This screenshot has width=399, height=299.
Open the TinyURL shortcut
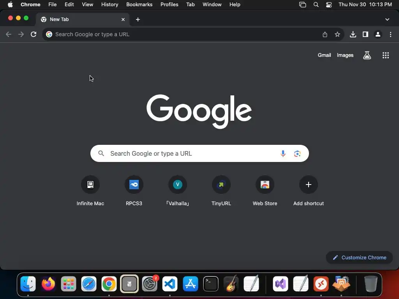pyautogui.click(x=221, y=191)
